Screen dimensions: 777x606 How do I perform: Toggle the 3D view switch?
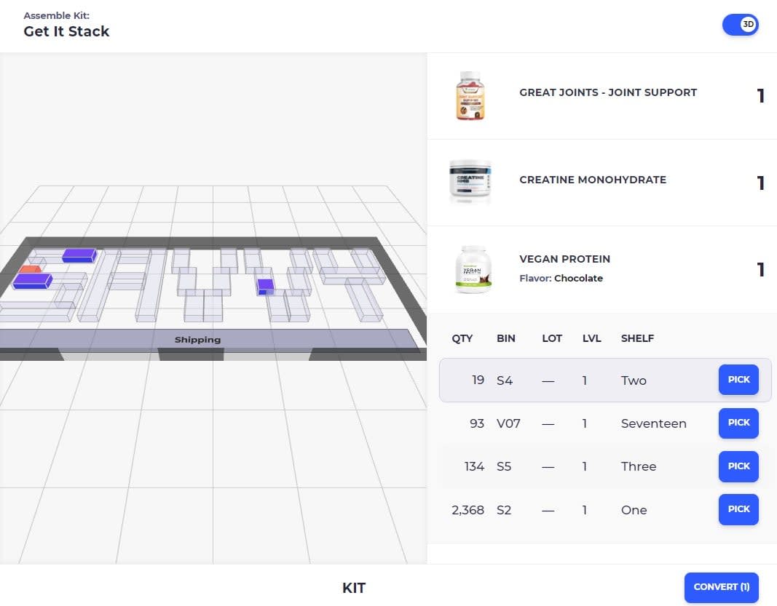tap(740, 24)
